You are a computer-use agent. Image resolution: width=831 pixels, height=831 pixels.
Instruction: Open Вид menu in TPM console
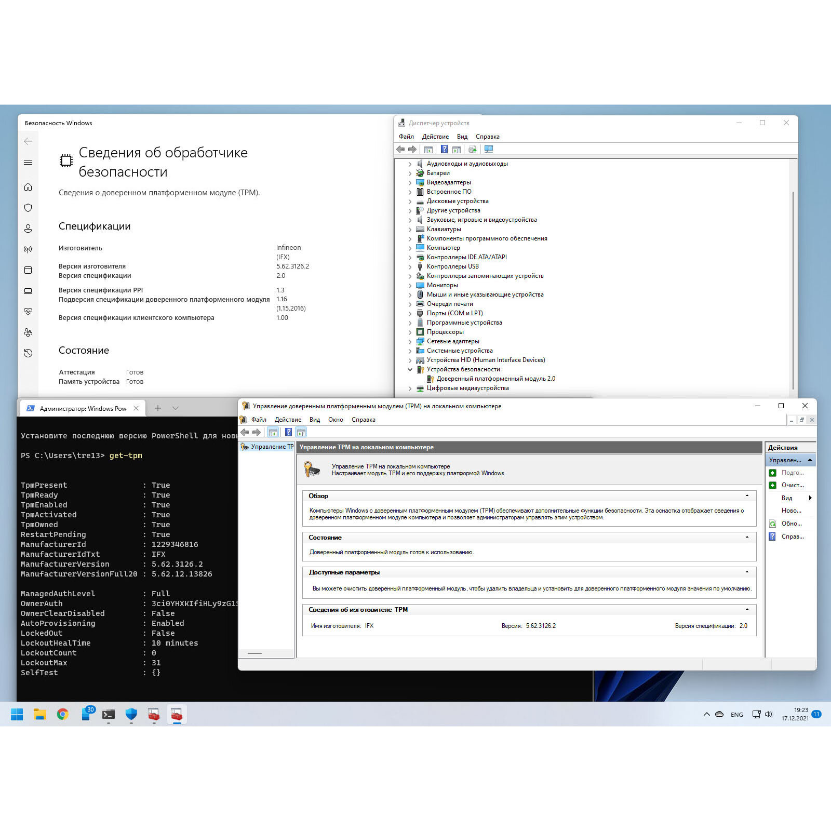pyautogui.click(x=315, y=420)
